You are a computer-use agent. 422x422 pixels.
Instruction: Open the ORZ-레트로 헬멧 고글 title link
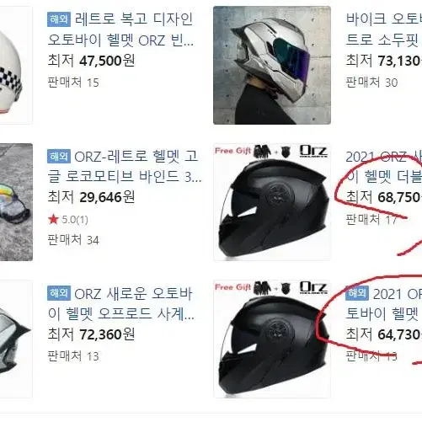click(x=125, y=167)
